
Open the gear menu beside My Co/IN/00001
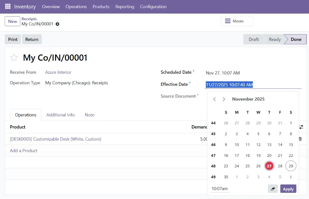coord(57,24)
